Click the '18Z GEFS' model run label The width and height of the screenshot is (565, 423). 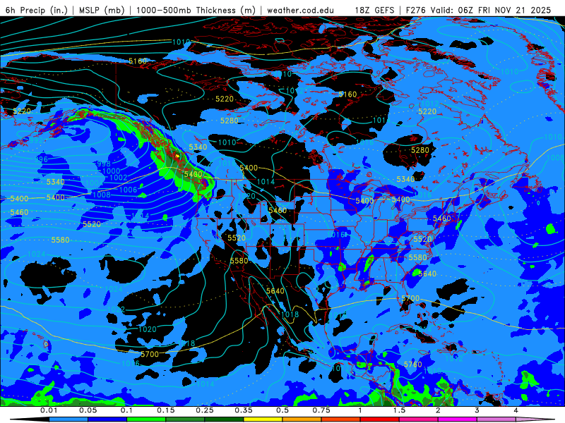(374, 10)
